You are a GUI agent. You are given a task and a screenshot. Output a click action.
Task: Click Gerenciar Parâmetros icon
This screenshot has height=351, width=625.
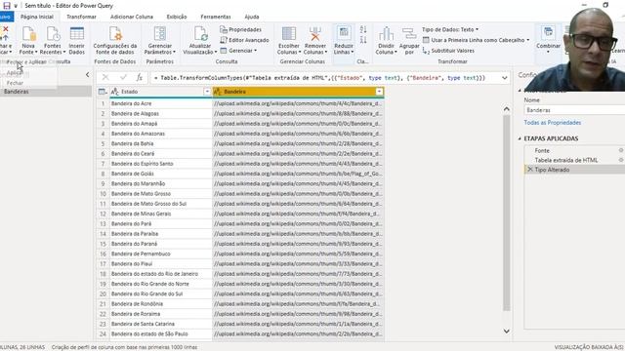point(160,34)
